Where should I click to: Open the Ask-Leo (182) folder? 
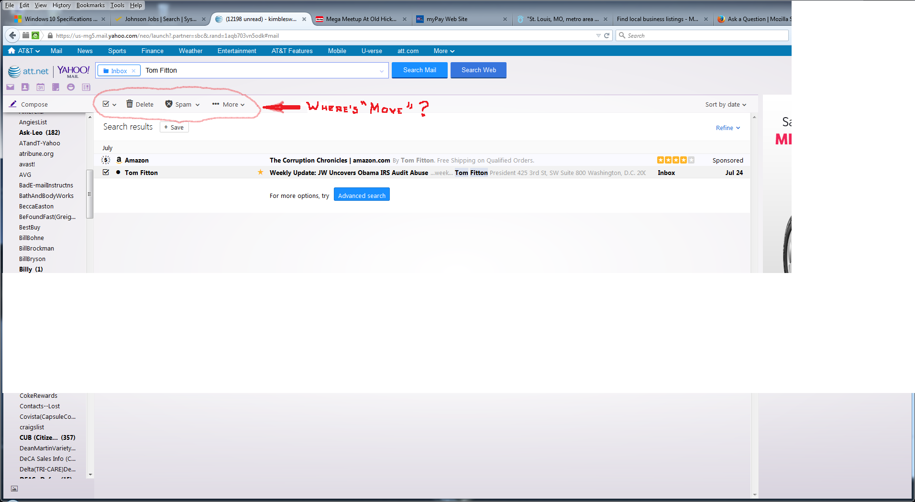[x=40, y=132]
